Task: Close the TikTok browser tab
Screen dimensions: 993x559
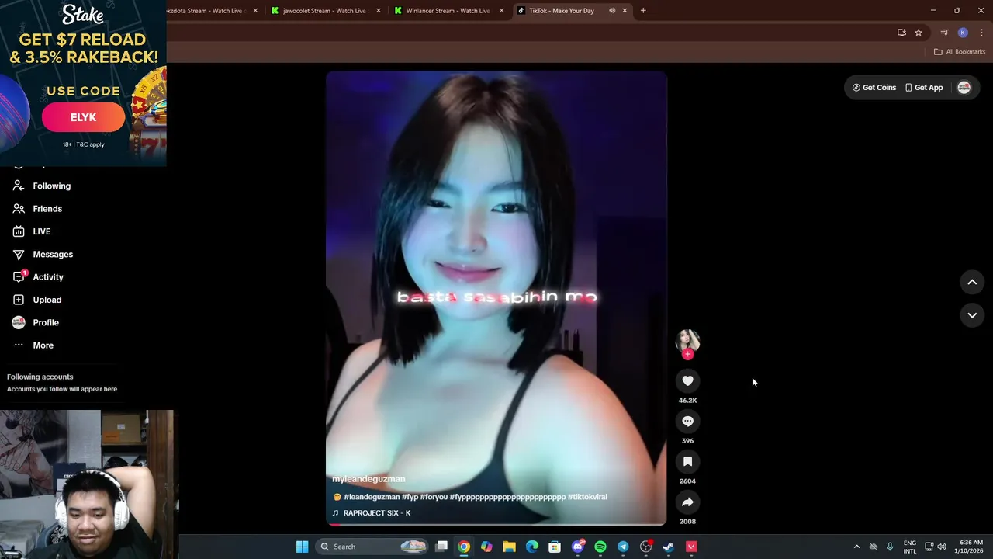Action: tap(625, 11)
